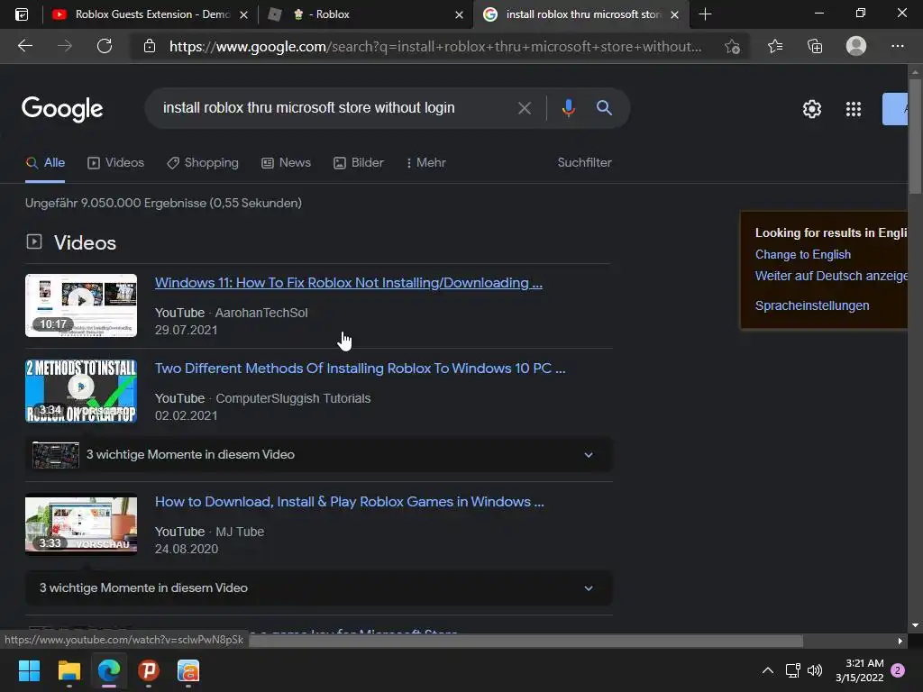923x692 pixels.
Task: Show hidden system tray icons
Action: 768,670
